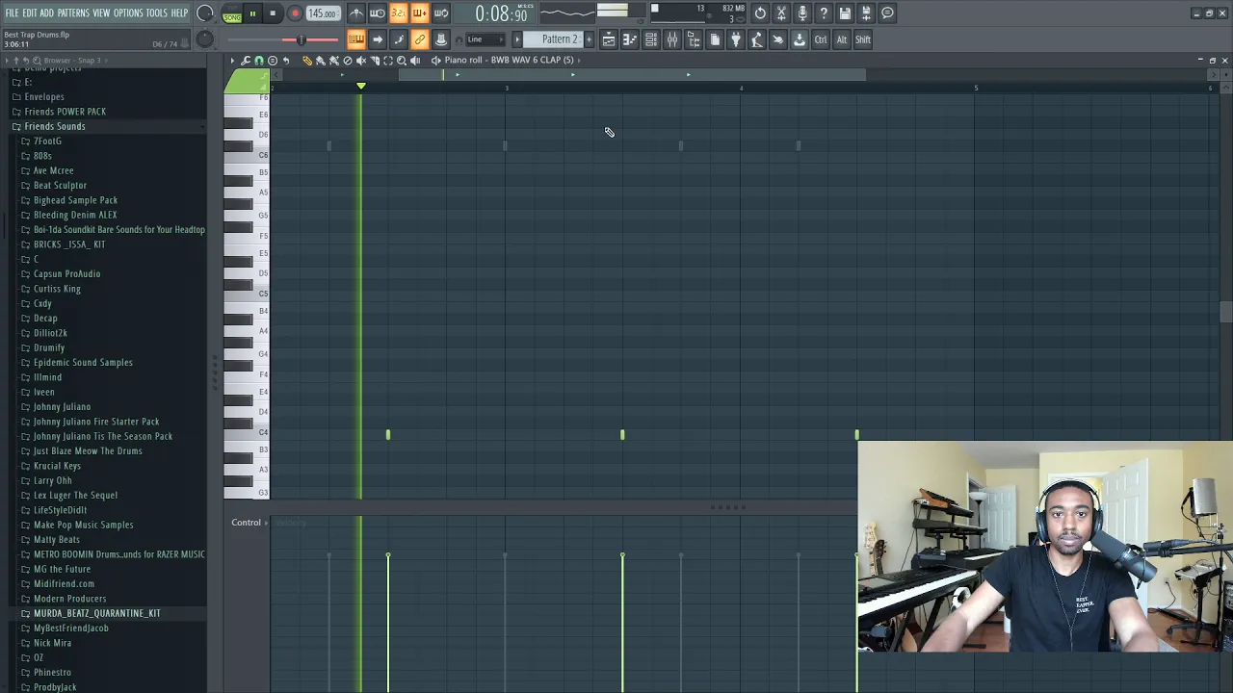Switch the Pat/Song mode toggle
This screenshot has height=693, width=1233.
232,13
